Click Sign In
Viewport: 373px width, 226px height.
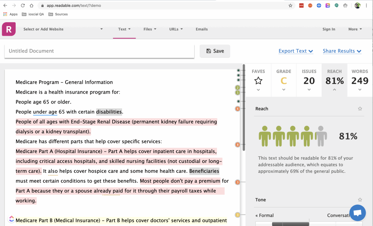[329, 29]
